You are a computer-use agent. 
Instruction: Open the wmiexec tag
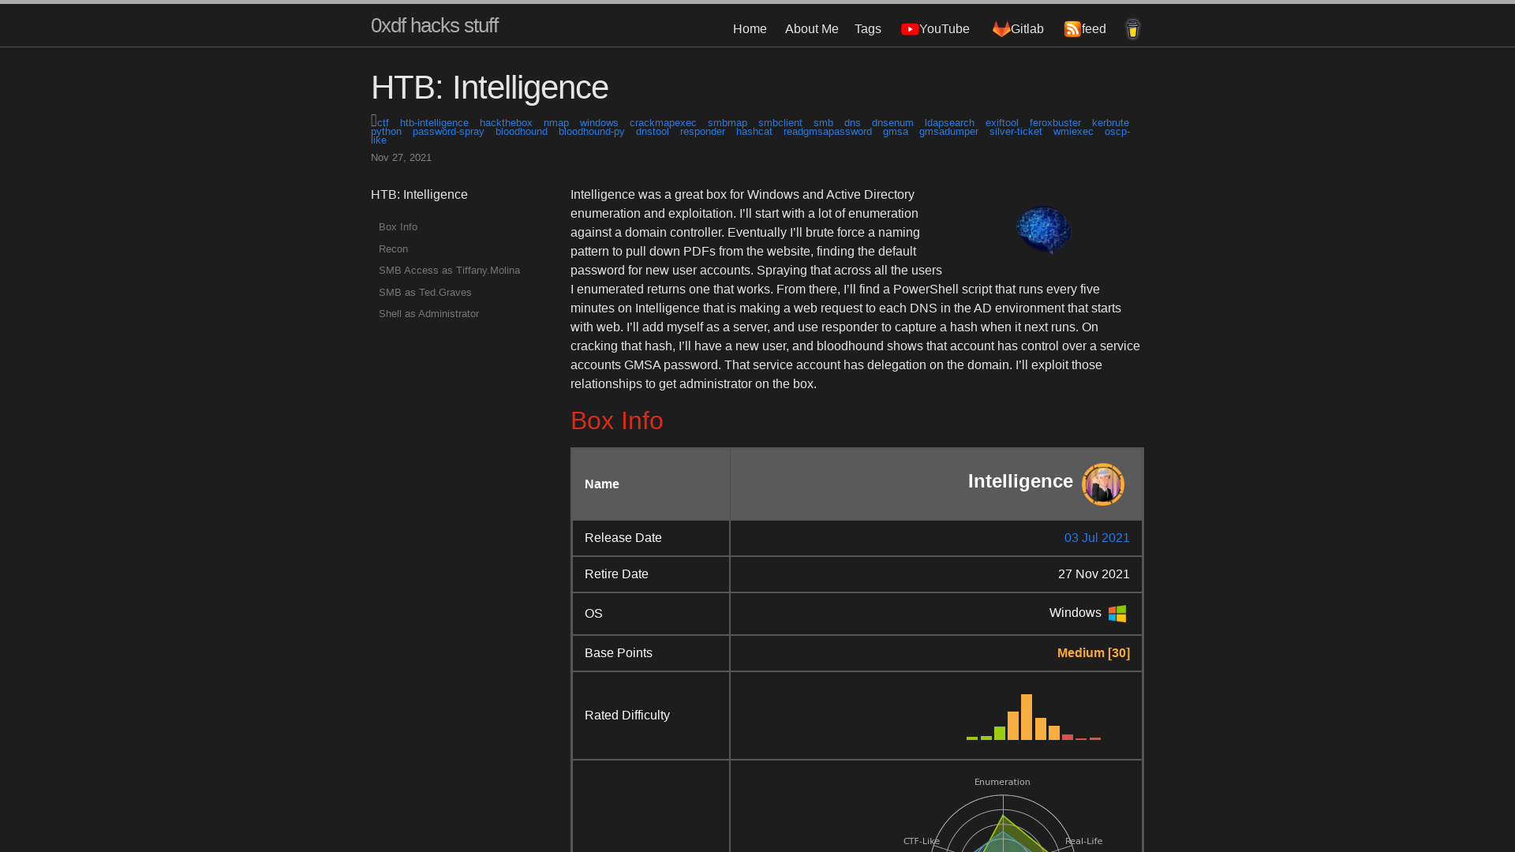1073,132
